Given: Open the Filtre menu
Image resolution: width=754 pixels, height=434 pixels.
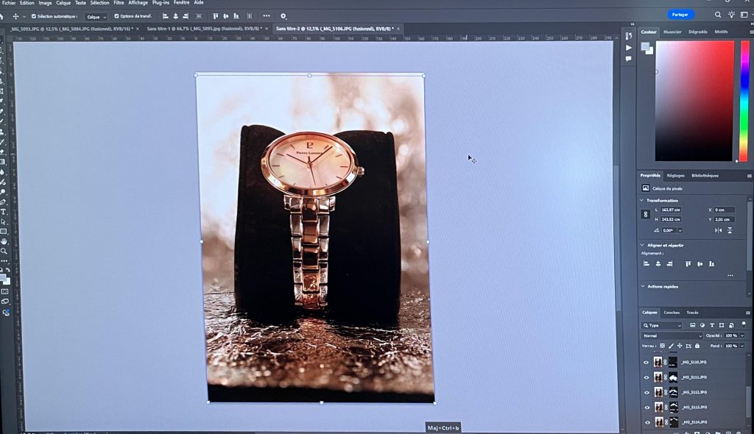Looking at the screenshot, I should [119, 3].
